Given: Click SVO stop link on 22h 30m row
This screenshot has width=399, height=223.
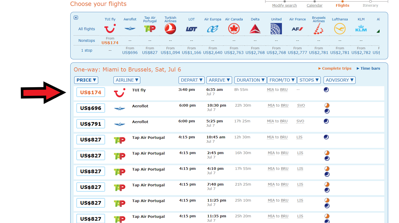Looking at the screenshot, I should point(301,105).
